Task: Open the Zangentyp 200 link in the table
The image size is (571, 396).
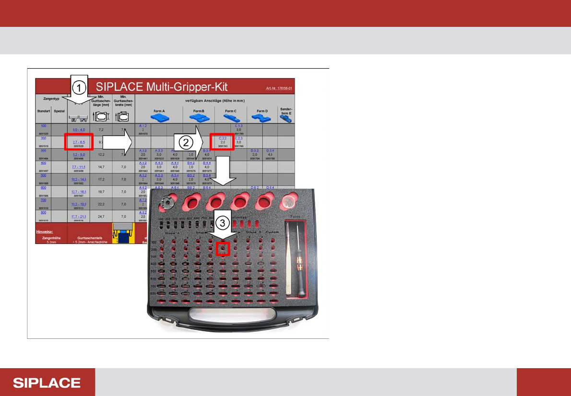Action: [x=43, y=138]
